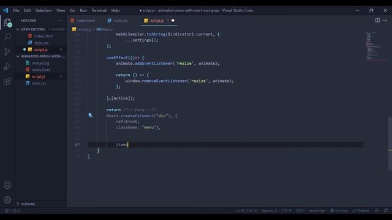The width and height of the screenshot is (392, 220).
Task: Open the Run menu
Action: point(83,10)
